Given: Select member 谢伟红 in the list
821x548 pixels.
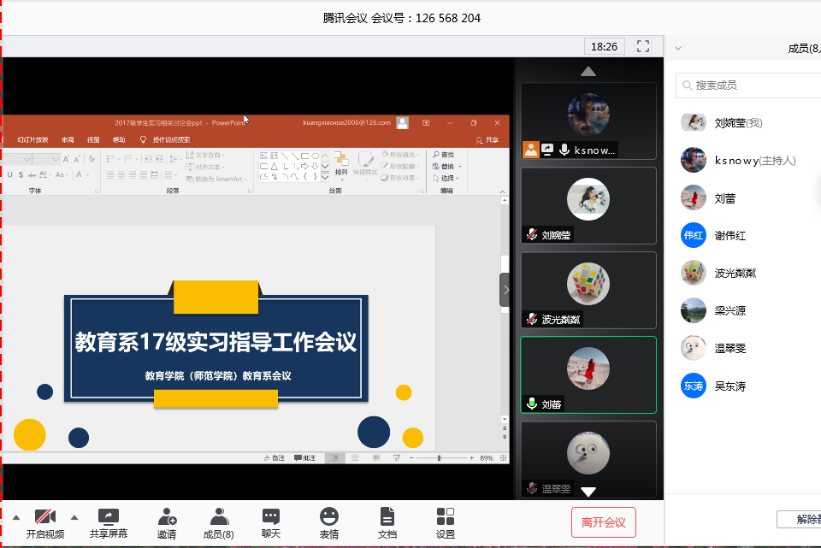Looking at the screenshot, I should pyautogui.click(x=730, y=236).
